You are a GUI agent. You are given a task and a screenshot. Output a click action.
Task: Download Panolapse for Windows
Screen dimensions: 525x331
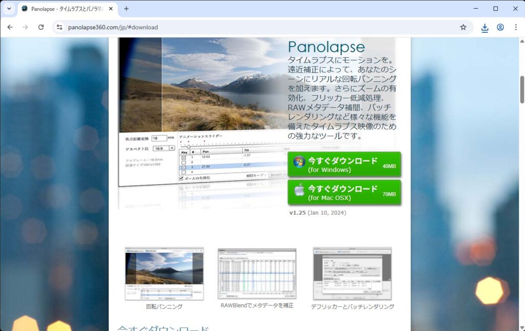click(344, 164)
